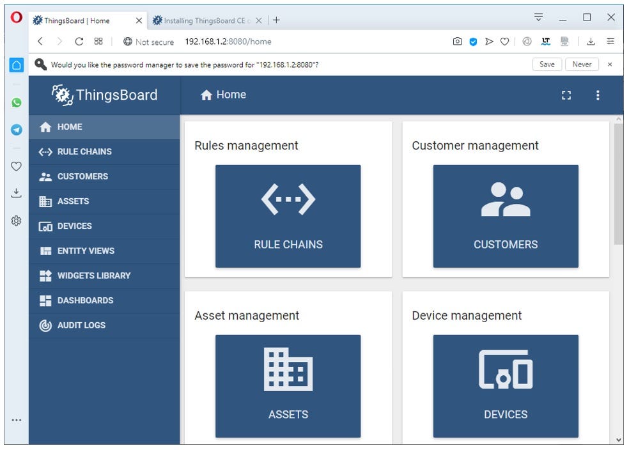This screenshot has width=629, height=450.
Task: Toggle ThingsBoard fullscreen icon
Action: click(x=566, y=95)
